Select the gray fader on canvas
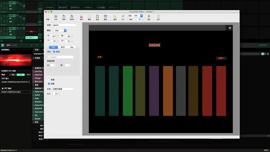 181,91
